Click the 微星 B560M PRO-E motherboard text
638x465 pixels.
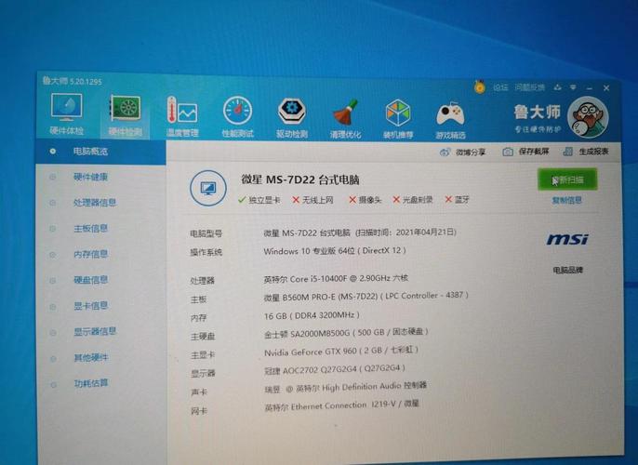(x=366, y=296)
